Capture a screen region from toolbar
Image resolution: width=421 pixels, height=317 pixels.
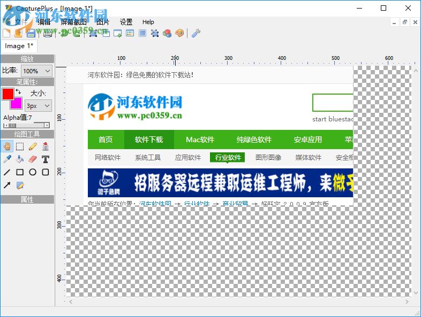tap(93, 33)
